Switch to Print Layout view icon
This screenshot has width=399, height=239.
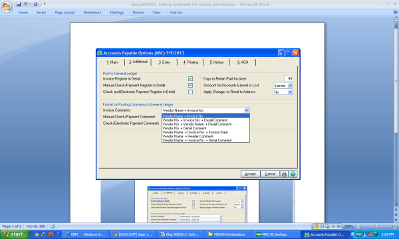click(316, 226)
